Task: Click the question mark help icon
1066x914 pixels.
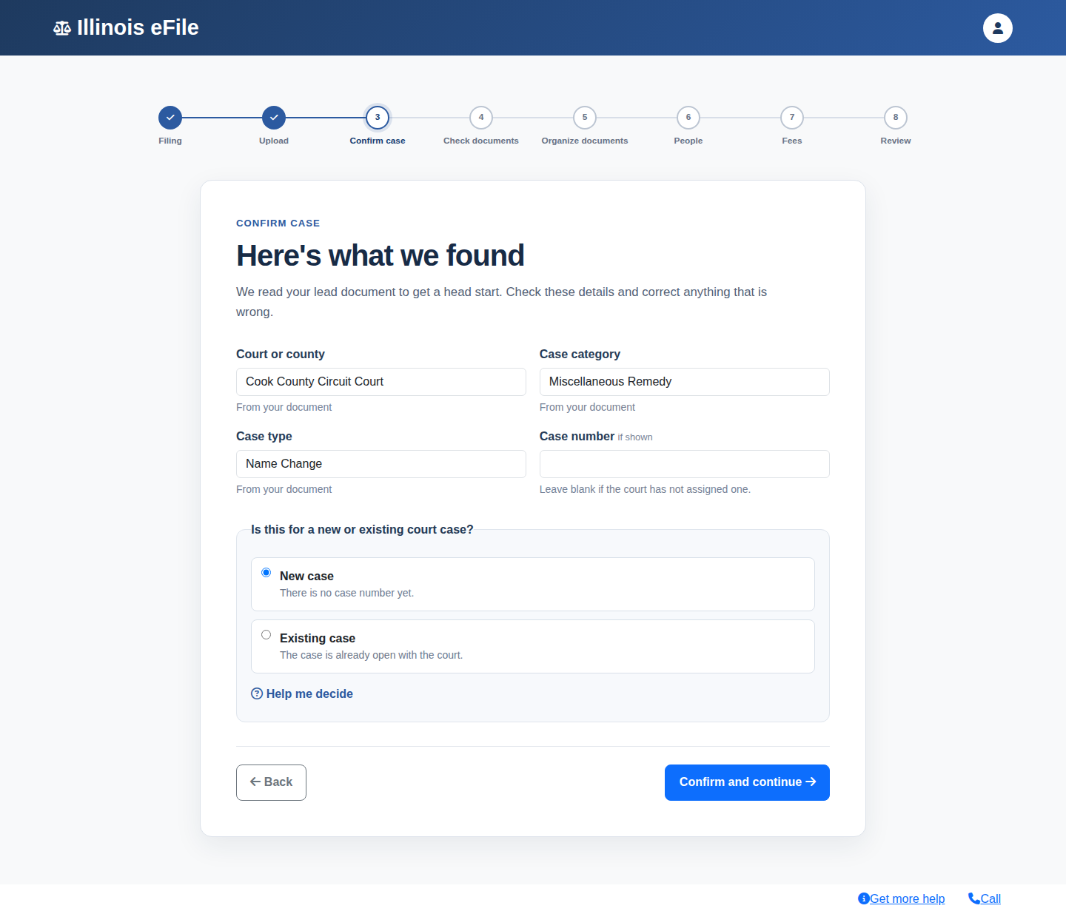Action: (x=257, y=693)
